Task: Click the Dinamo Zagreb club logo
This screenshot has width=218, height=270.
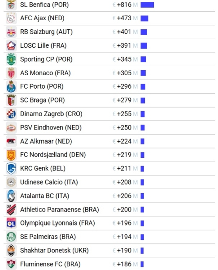Action: (x=11, y=114)
